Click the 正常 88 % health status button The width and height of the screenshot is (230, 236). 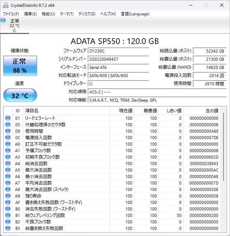pyautogui.click(x=20, y=66)
